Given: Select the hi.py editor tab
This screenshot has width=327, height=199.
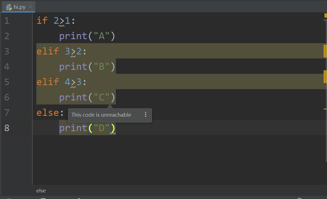Looking at the screenshot, I should [x=20, y=7].
